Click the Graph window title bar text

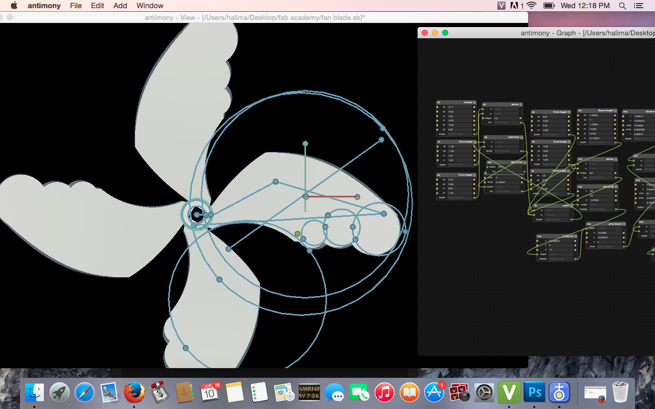(587, 33)
